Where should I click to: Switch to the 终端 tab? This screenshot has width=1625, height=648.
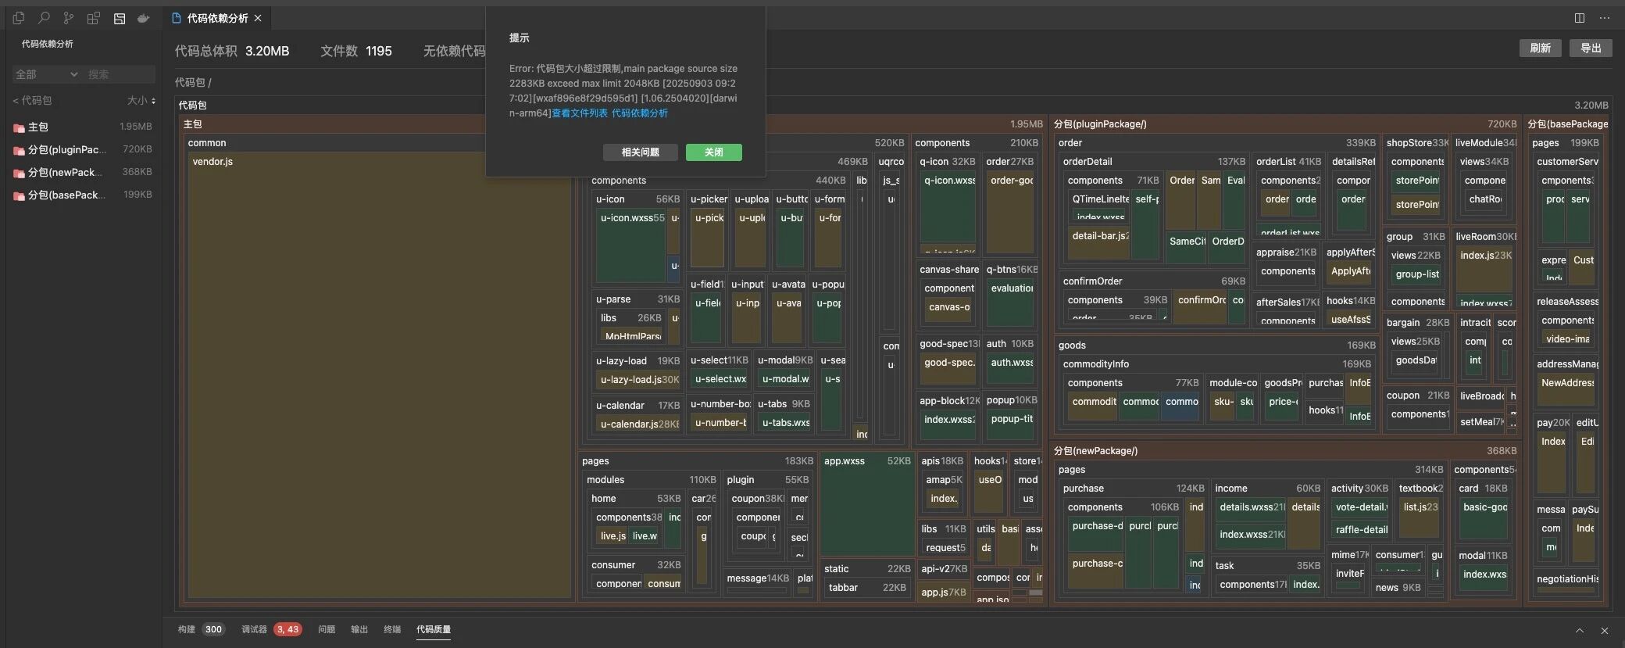[392, 629]
